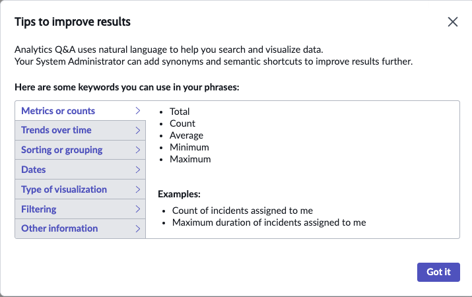
Task: Show the Dates keywords tab
Action: coord(81,170)
